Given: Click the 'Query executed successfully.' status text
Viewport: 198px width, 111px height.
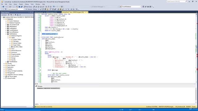Looking at the screenshot, I should [x=45, y=107].
